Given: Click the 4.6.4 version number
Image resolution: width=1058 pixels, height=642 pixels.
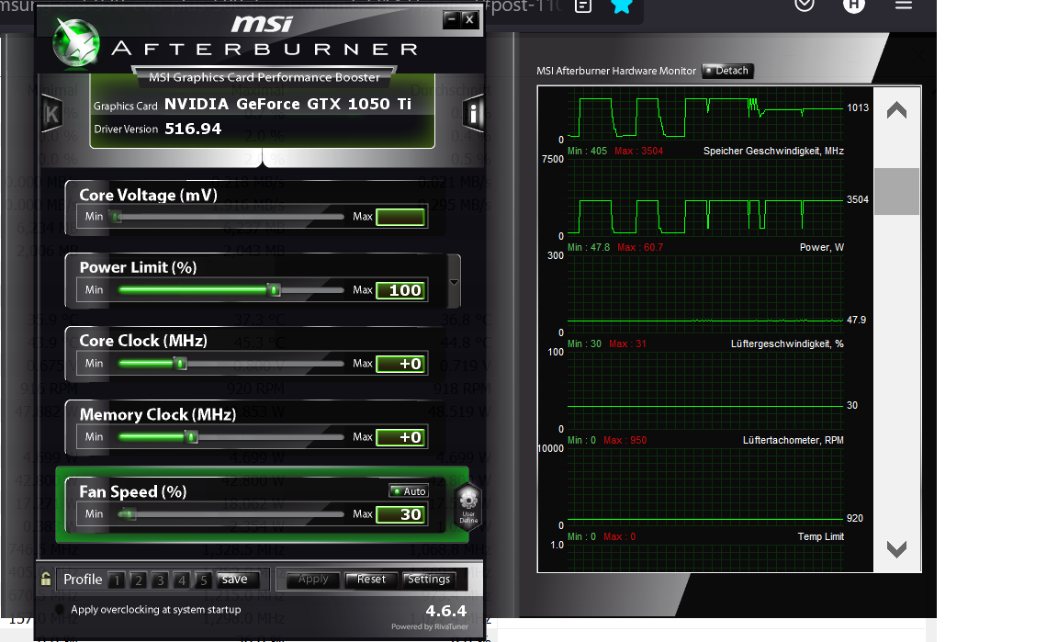Looking at the screenshot, I should click(x=446, y=611).
